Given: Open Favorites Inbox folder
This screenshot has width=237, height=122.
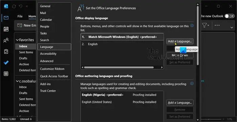Looking at the screenshot, I should coord(26,46).
